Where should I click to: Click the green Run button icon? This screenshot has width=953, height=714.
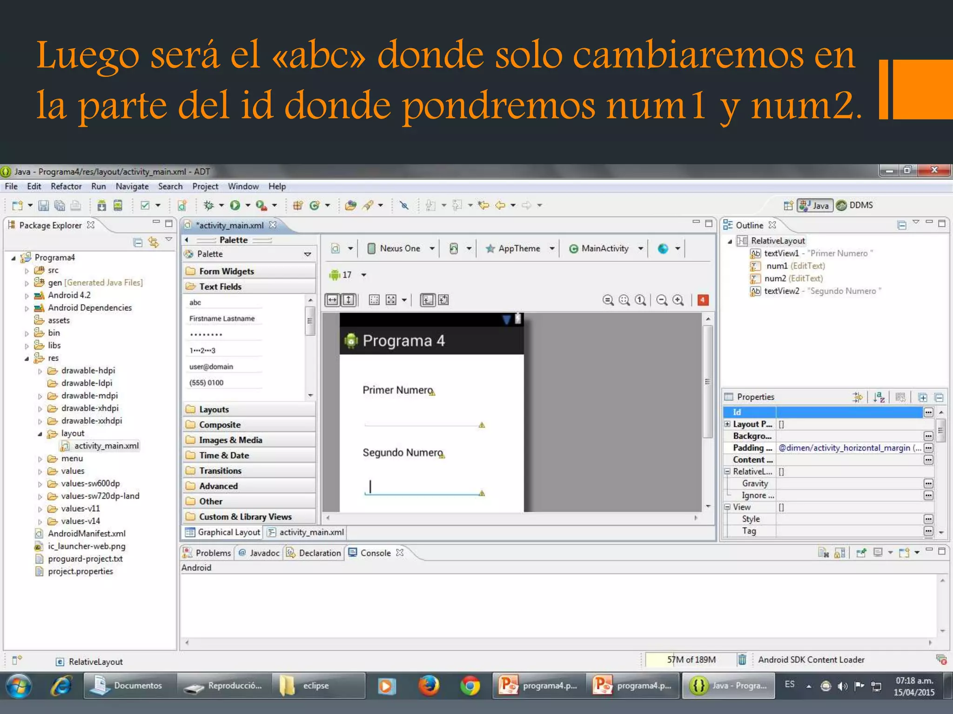click(235, 205)
